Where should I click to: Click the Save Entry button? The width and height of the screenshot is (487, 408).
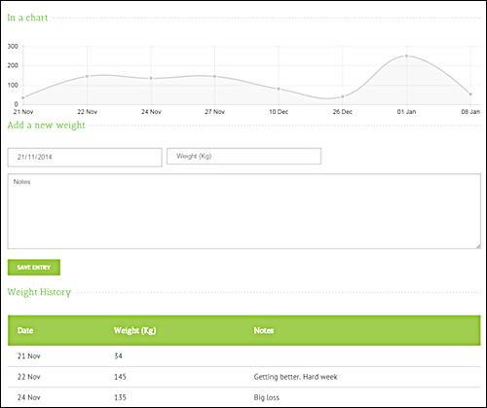pos(34,267)
